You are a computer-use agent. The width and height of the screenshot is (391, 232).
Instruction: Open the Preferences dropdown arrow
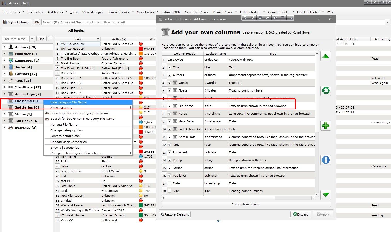coord(24,11)
